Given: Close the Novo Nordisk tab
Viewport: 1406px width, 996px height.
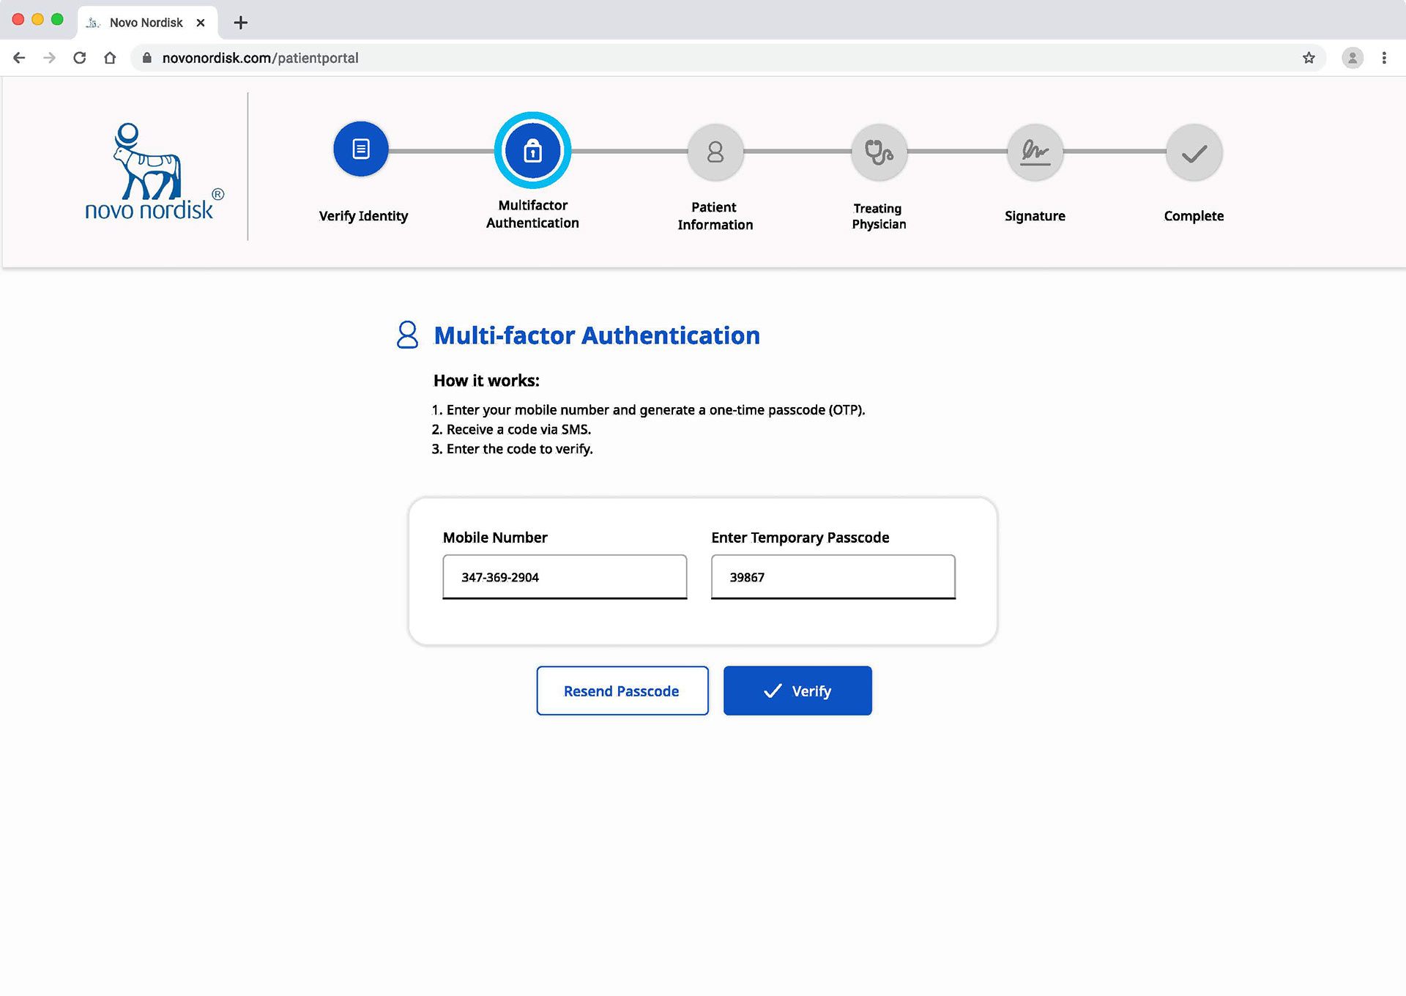Looking at the screenshot, I should click(x=201, y=23).
